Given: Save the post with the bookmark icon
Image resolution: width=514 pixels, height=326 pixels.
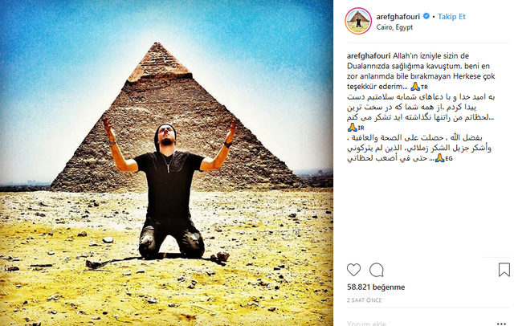Looking at the screenshot, I should point(504,270).
